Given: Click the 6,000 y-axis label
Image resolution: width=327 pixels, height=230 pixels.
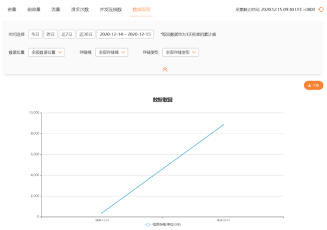Looking at the screenshot, I should click(x=35, y=154).
